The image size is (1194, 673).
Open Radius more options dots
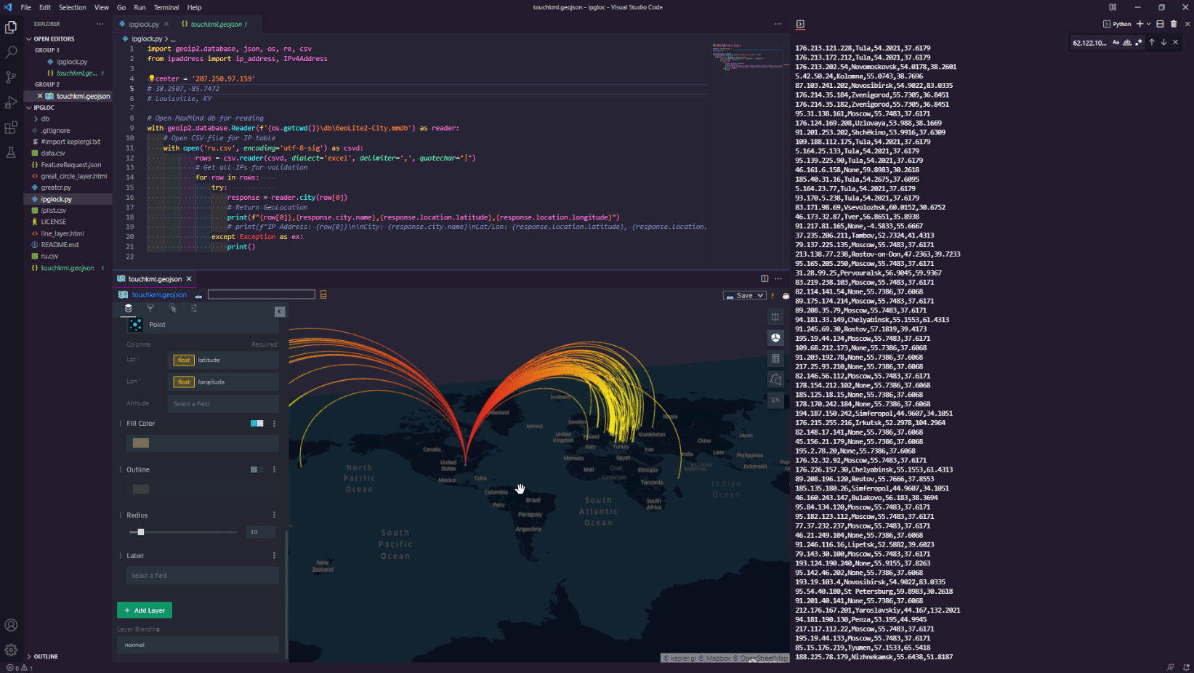point(274,515)
